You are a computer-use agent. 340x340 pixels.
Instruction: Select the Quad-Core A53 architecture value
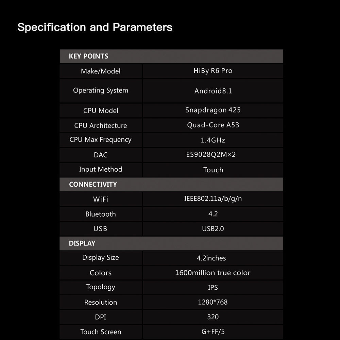(213, 125)
